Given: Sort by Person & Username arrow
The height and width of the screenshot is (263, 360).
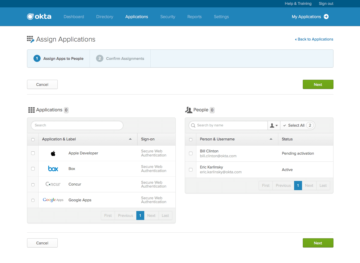Looking at the screenshot, I should tap(271, 139).
